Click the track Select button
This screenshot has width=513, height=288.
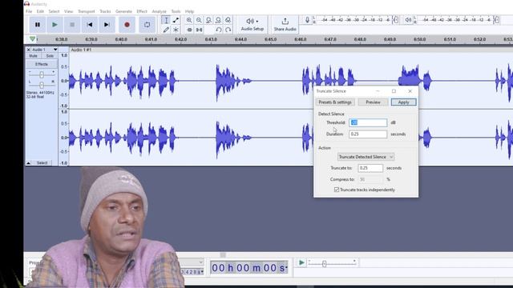coord(42,162)
